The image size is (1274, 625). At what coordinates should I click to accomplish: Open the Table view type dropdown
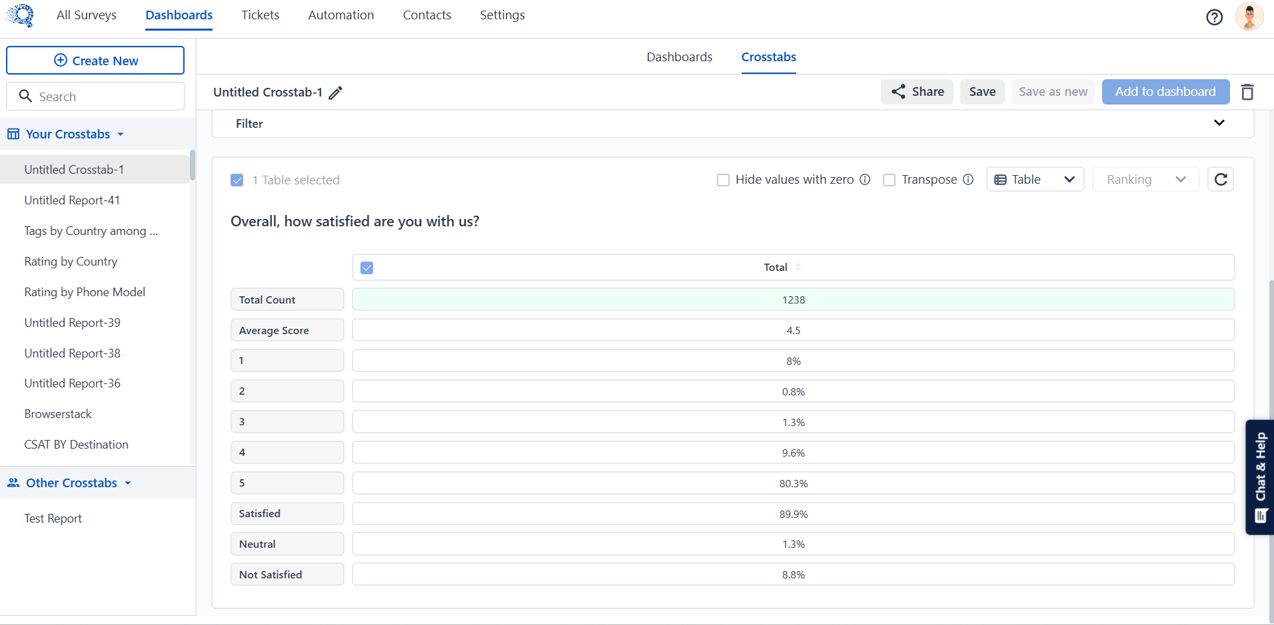coord(1035,180)
